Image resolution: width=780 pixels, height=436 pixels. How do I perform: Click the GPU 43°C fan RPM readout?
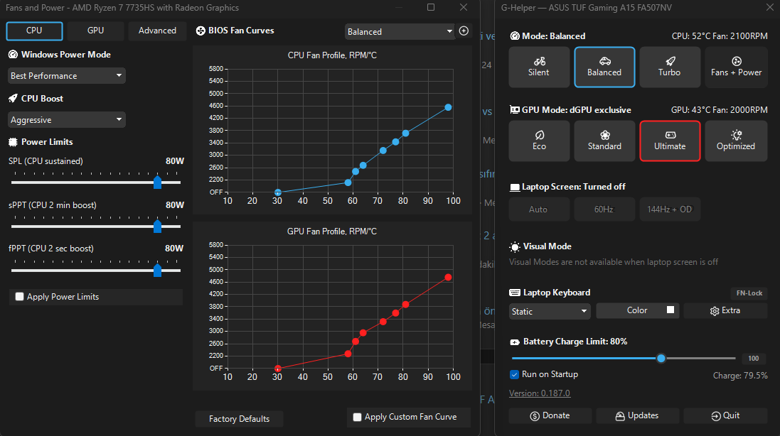point(720,110)
